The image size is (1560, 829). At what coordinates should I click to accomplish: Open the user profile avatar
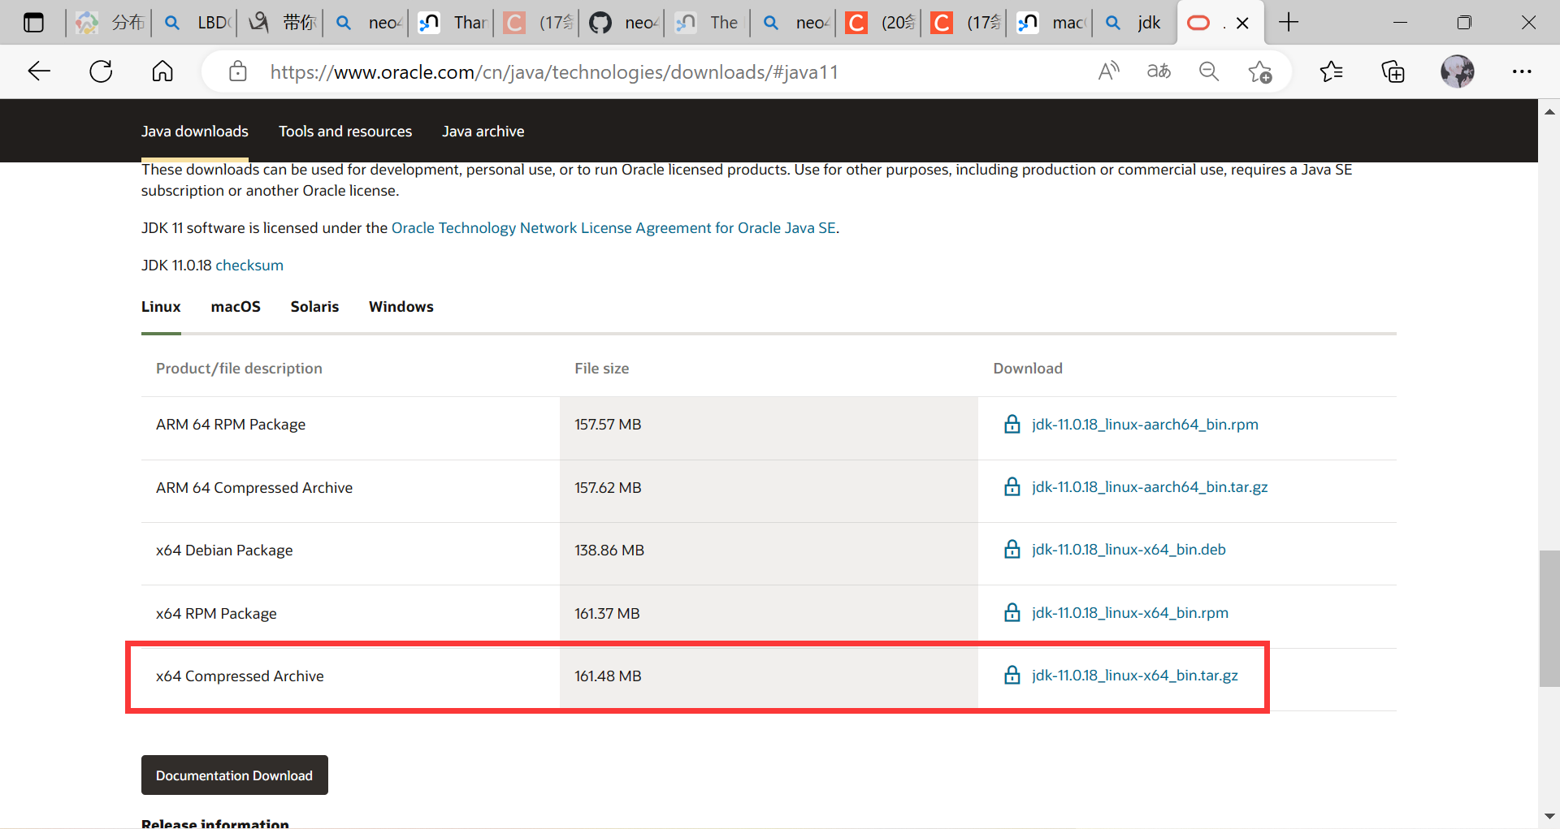1458,71
